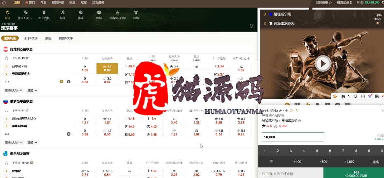Click 完成 on bet keypad
Image resolution: width=384 pixels, height=178 pixels.
coord(376,162)
